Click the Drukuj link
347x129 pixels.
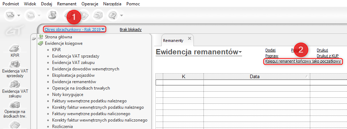[322, 50]
